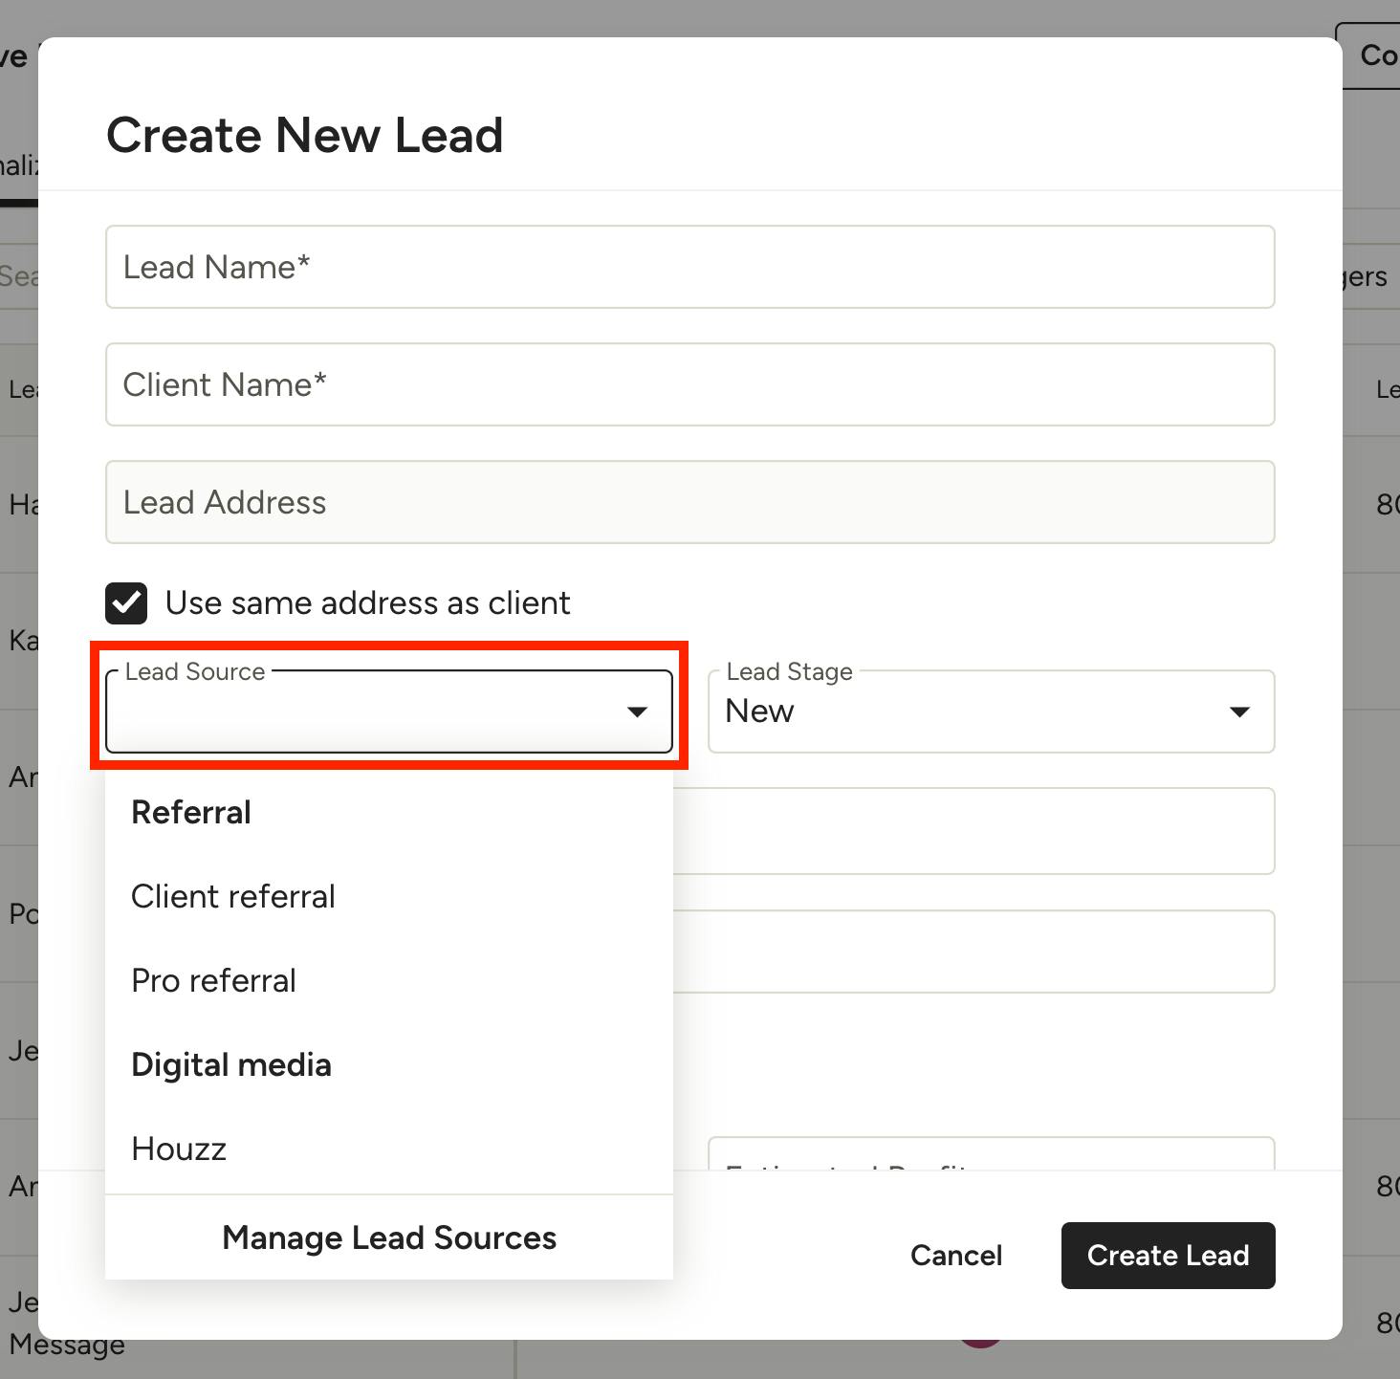Click the empty field beside Referral option

973,830
